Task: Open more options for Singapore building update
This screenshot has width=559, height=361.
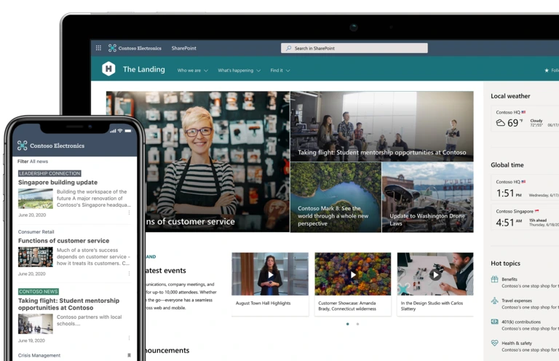Action: coord(130,213)
